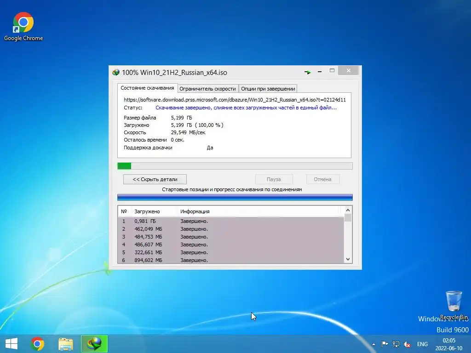Screen dimensions: 471x353
Task: Show hidden tray icons arrow
Action: pyautogui.click(x=373, y=344)
